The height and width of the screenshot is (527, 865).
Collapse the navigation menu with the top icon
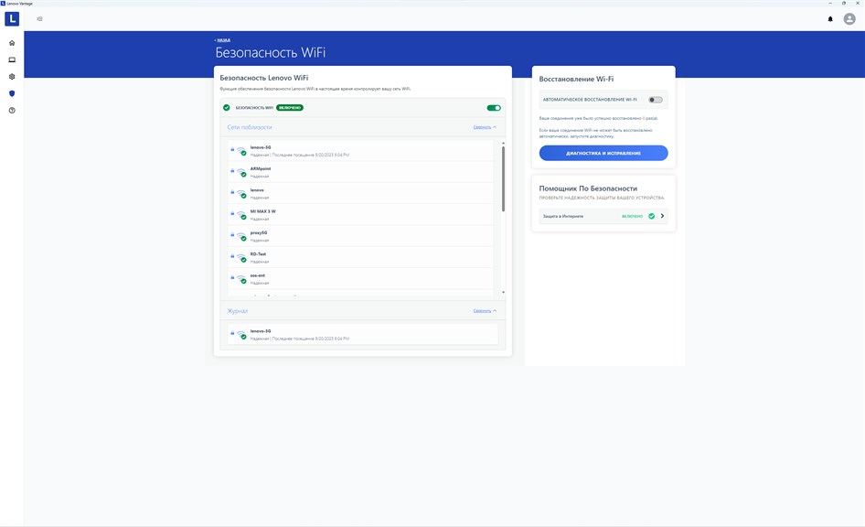pyautogui.click(x=39, y=19)
